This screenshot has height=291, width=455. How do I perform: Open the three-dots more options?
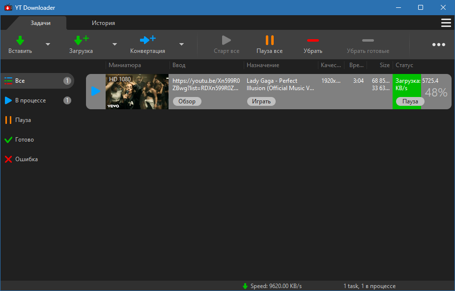(438, 45)
